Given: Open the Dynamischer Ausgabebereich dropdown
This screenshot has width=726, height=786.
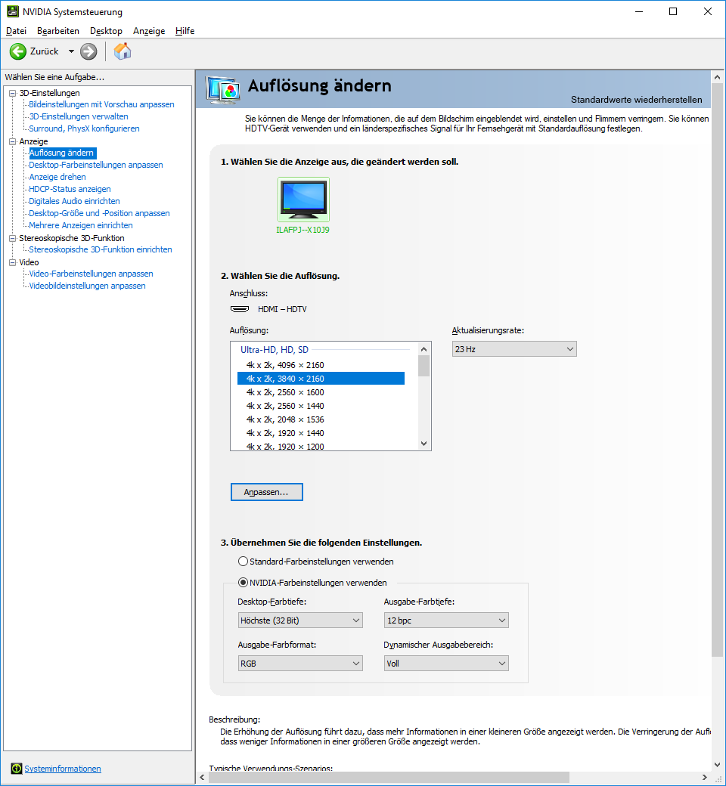Looking at the screenshot, I should [x=446, y=664].
